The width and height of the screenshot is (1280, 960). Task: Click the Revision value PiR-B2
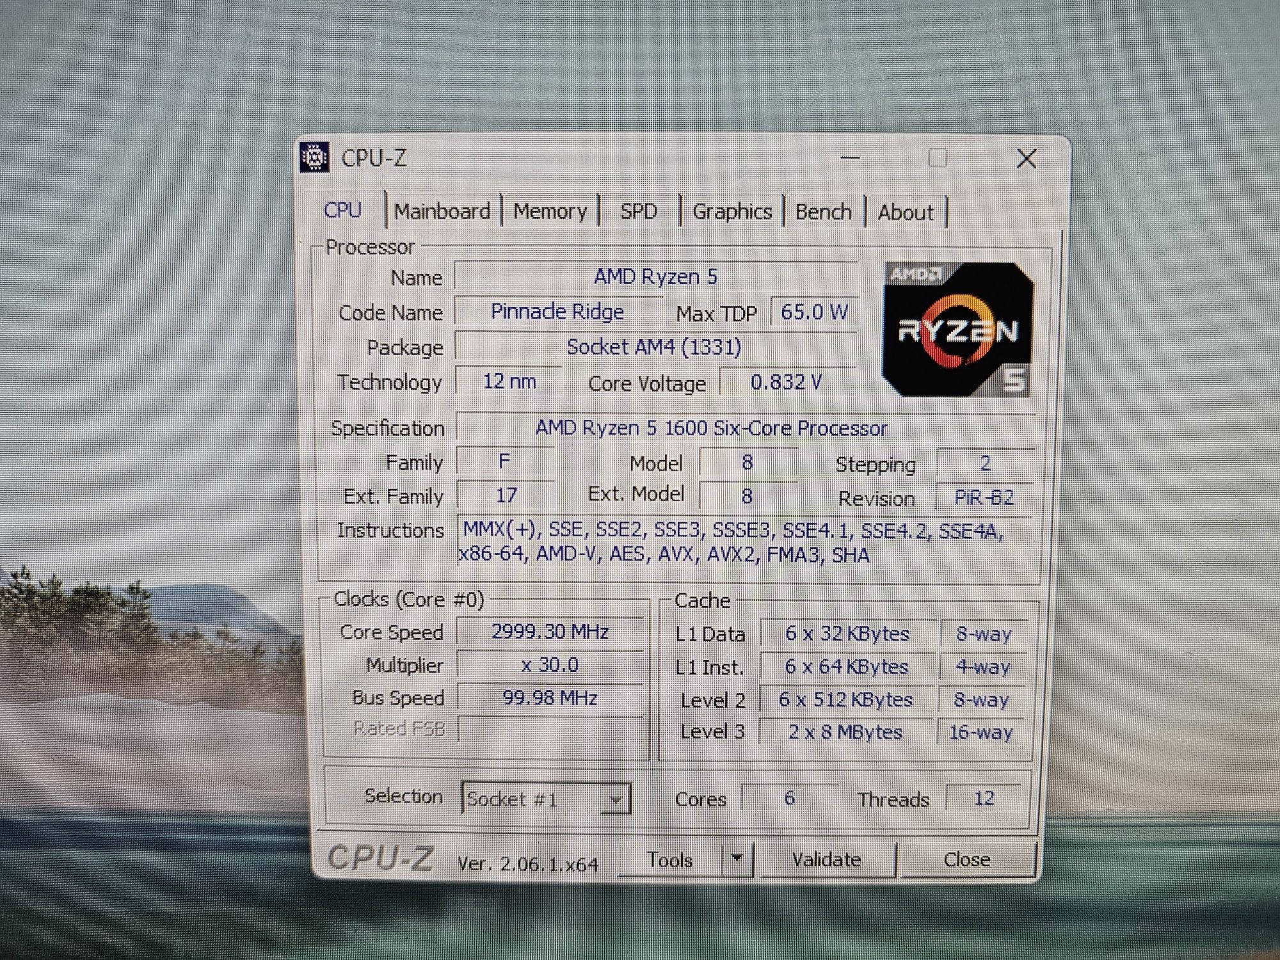pyautogui.click(x=984, y=497)
